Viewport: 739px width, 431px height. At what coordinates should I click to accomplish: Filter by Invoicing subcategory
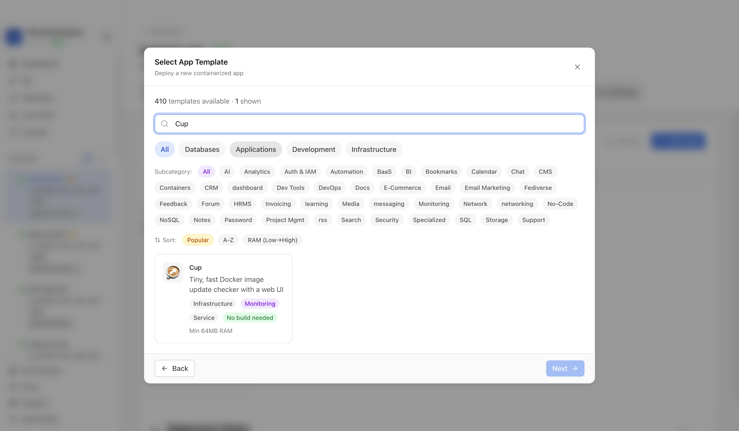coord(278,204)
